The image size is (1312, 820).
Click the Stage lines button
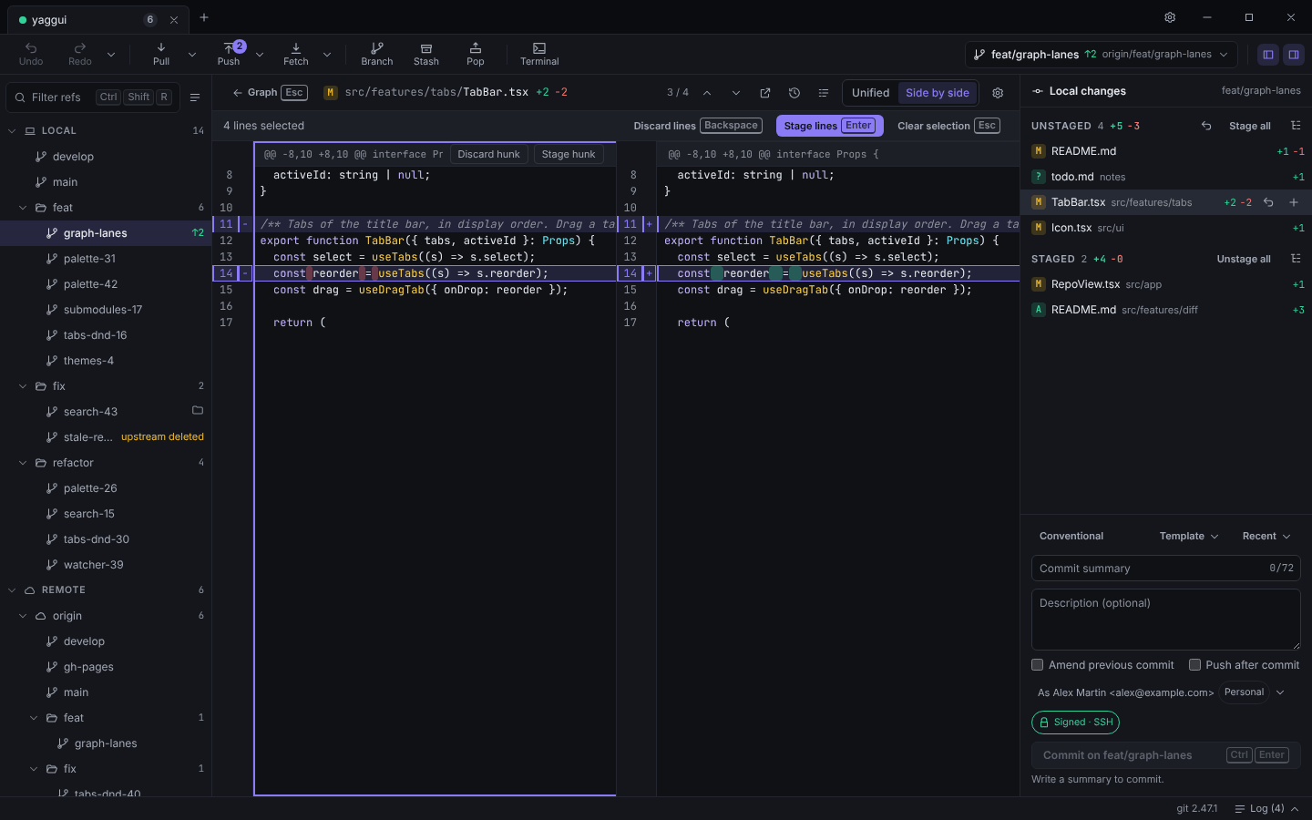830,126
